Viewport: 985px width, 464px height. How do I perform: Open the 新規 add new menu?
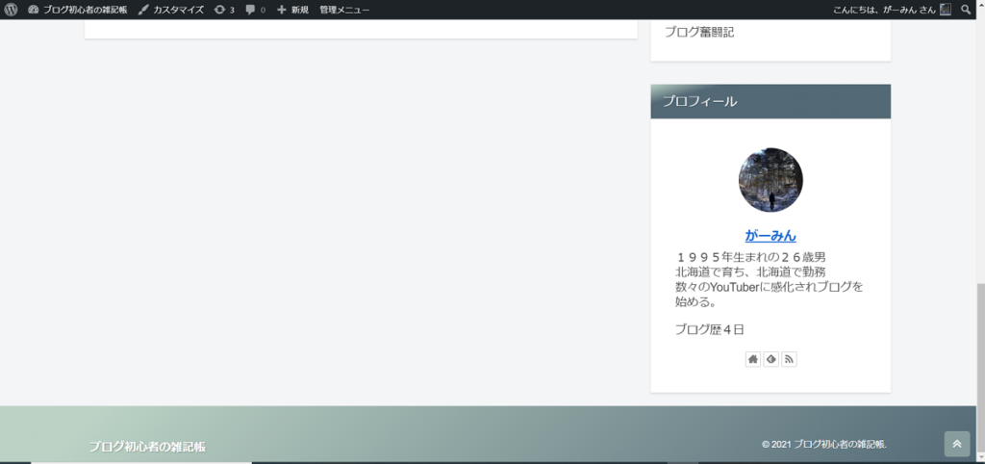click(292, 10)
